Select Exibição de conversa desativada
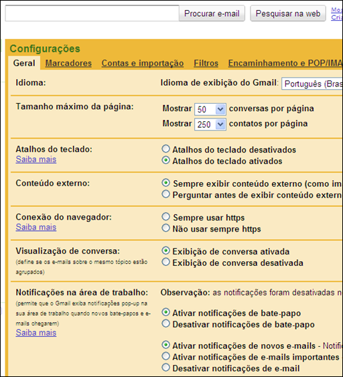 coord(165,262)
